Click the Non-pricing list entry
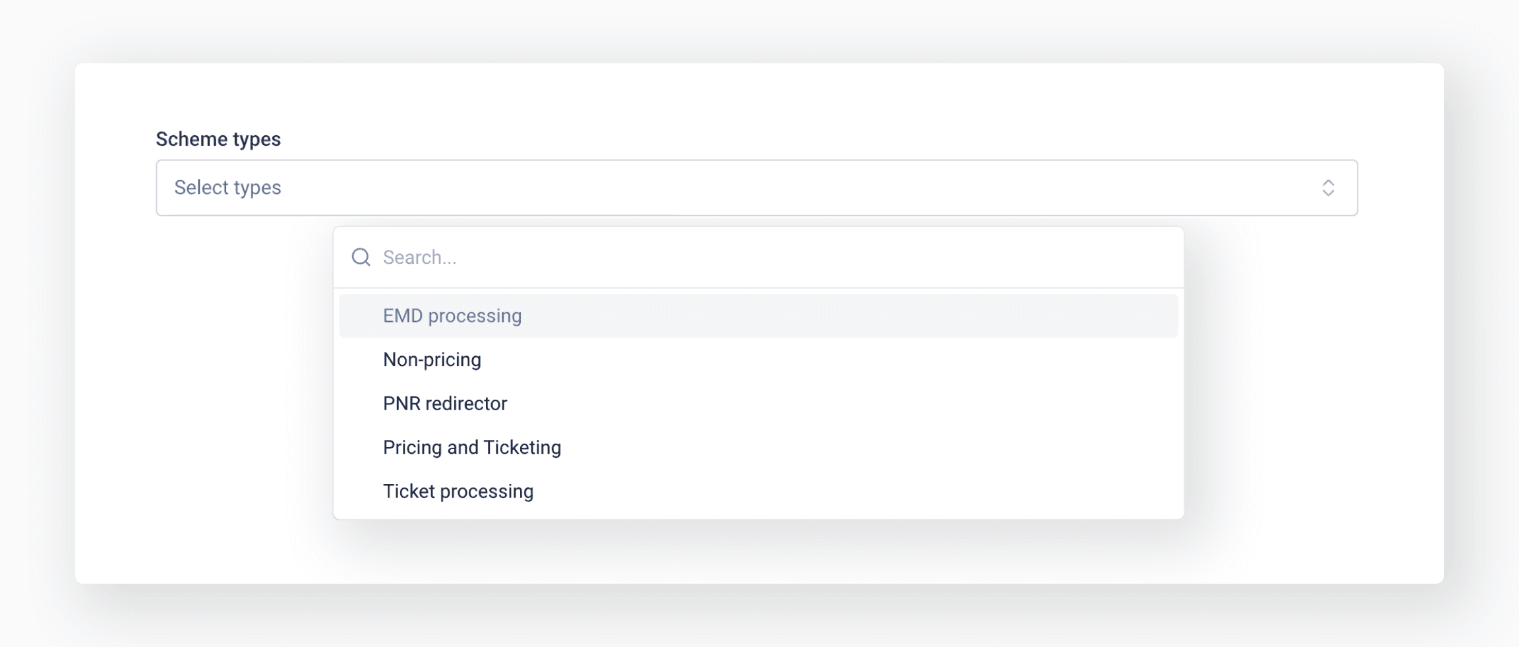Viewport: 1519px width, 647px height. [758, 360]
